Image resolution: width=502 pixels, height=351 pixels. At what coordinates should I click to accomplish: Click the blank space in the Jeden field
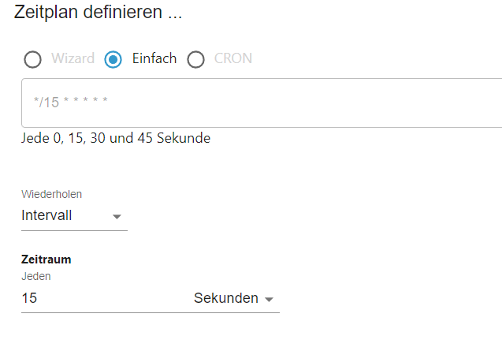[118, 298]
